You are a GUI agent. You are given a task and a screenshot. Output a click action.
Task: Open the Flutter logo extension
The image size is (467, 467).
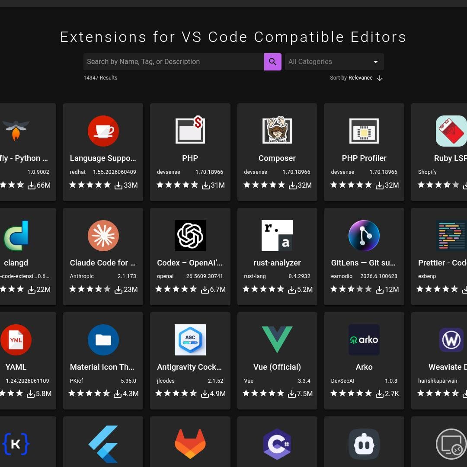[103, 444]
